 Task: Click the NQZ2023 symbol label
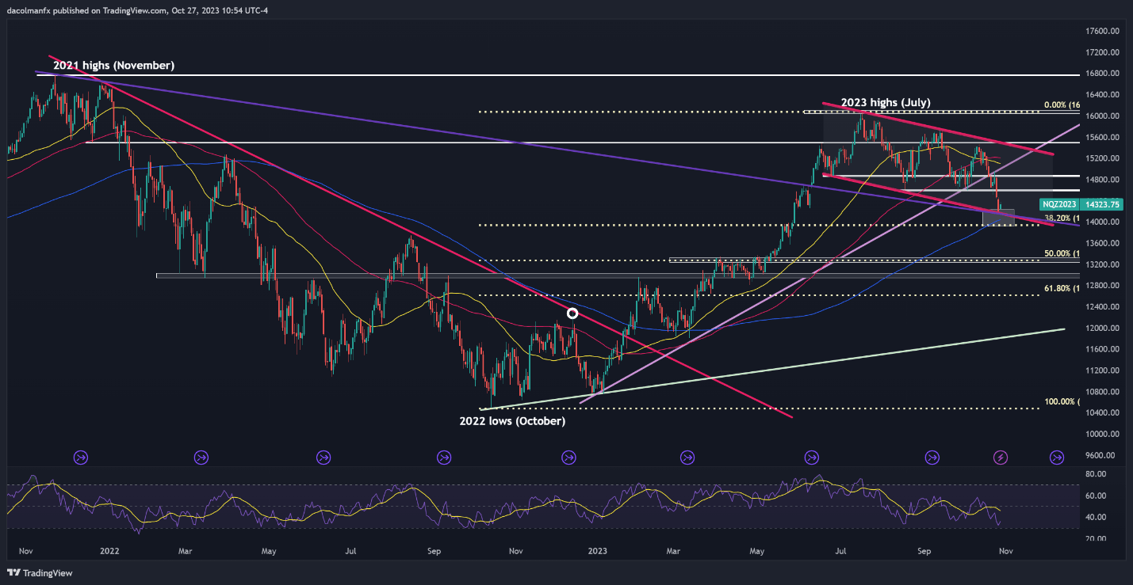pos(1061,204)
